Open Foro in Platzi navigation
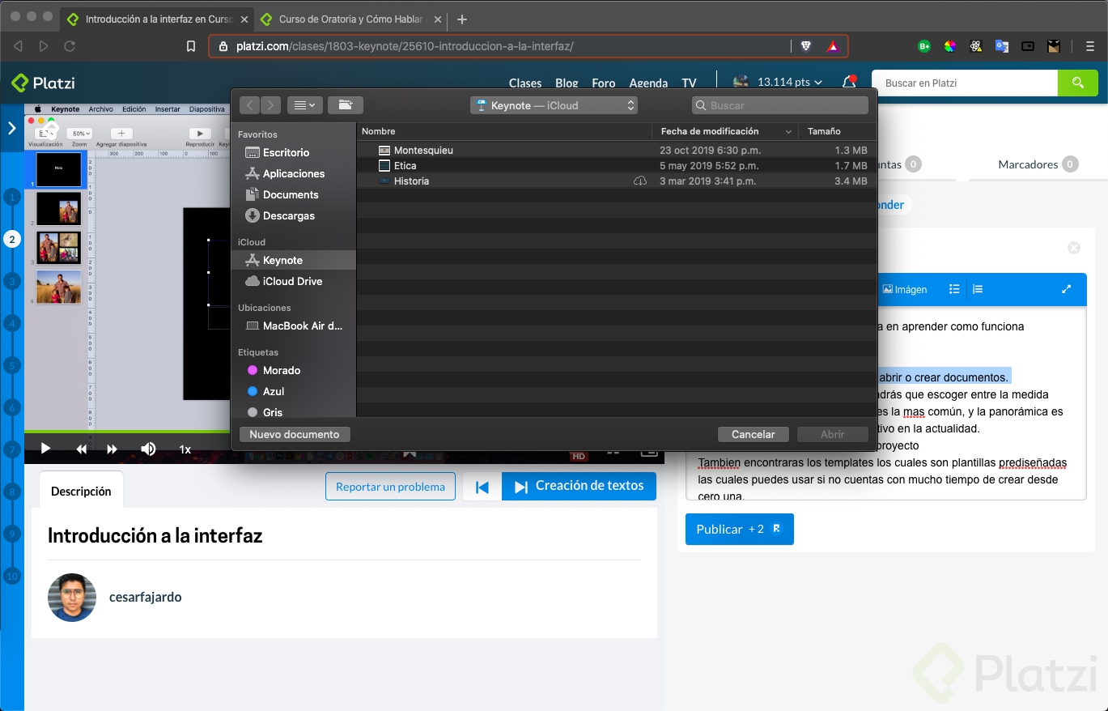Screen dimensions: 1108x711 604,83
